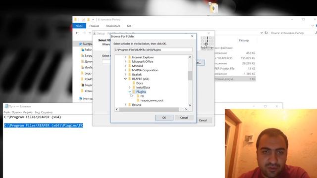This screenshot has width=317, height=178.
Task: Click the folder icon beside InstallData
Action: tap(134, 87)
